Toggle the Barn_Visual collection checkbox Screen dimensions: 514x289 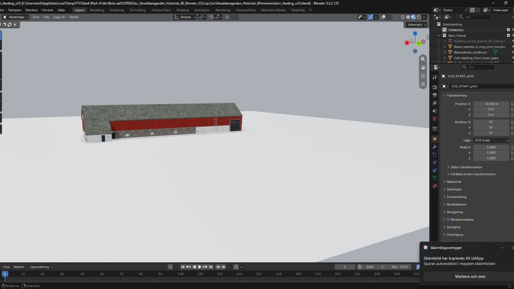pyautogui.click(x=508, y=35)
